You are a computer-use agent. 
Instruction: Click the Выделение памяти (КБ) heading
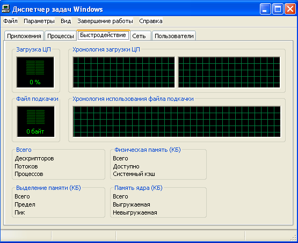click(x=48, y=188)
